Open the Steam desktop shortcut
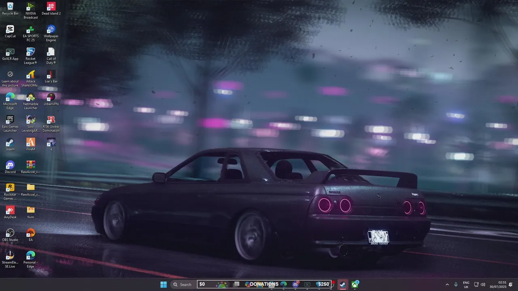This screenshot has width=518, height=291. point(10,144)
